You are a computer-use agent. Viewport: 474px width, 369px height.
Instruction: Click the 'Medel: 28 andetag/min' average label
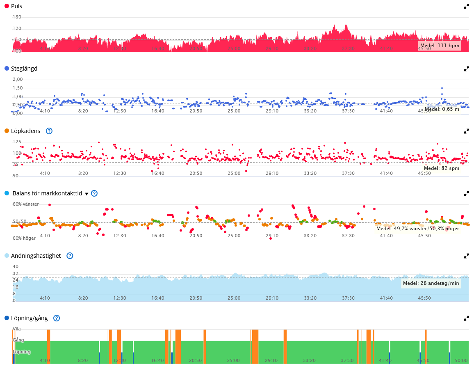[431, 283]
